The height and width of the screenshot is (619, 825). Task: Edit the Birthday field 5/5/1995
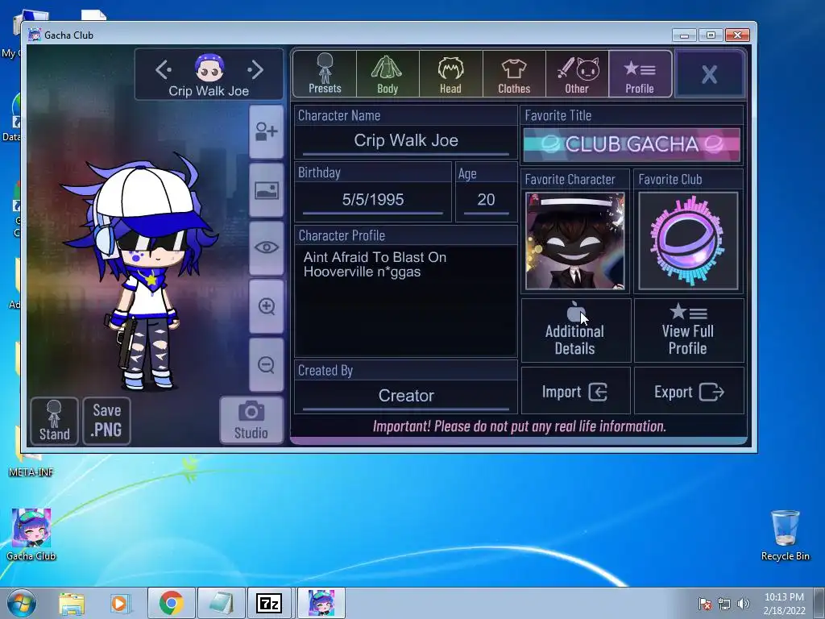[x=373, y=200]
